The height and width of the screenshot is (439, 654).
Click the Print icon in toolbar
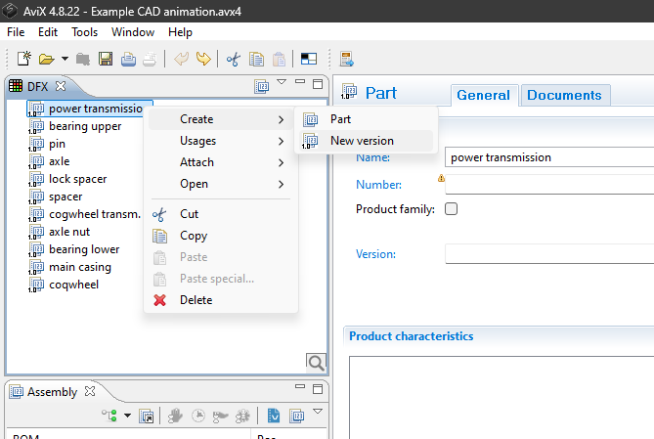point(128,59)
